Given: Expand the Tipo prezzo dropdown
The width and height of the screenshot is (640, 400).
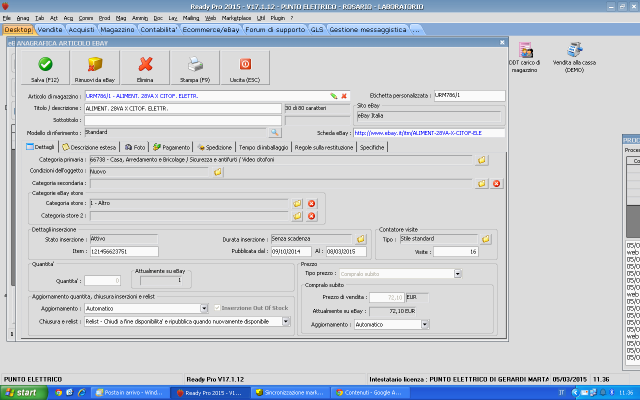Looking at the screenshot, I should 457,274.
